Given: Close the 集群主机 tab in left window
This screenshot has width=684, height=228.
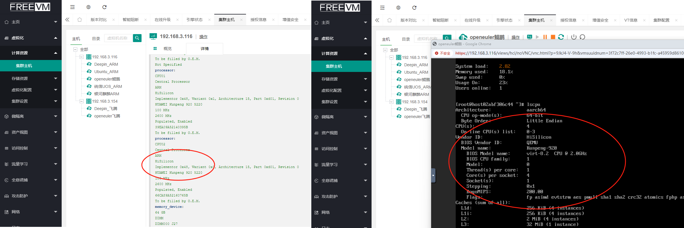Looking at the screenshot, I should 241,20.
